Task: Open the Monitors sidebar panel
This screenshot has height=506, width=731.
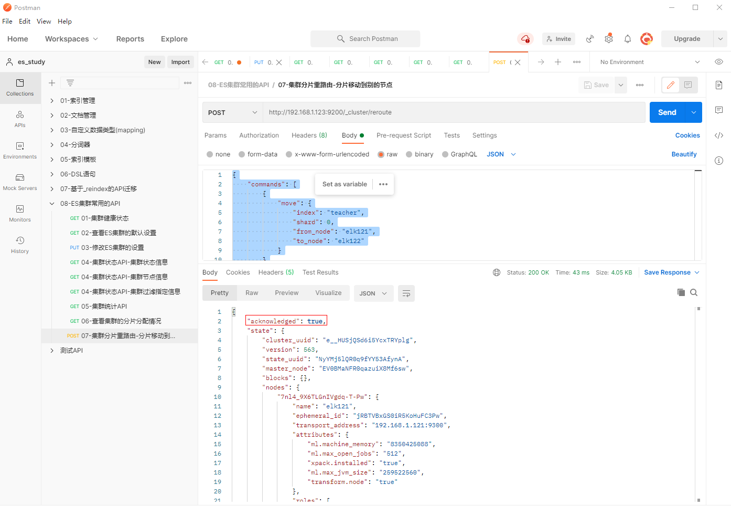Action: [x=20, y=214]
